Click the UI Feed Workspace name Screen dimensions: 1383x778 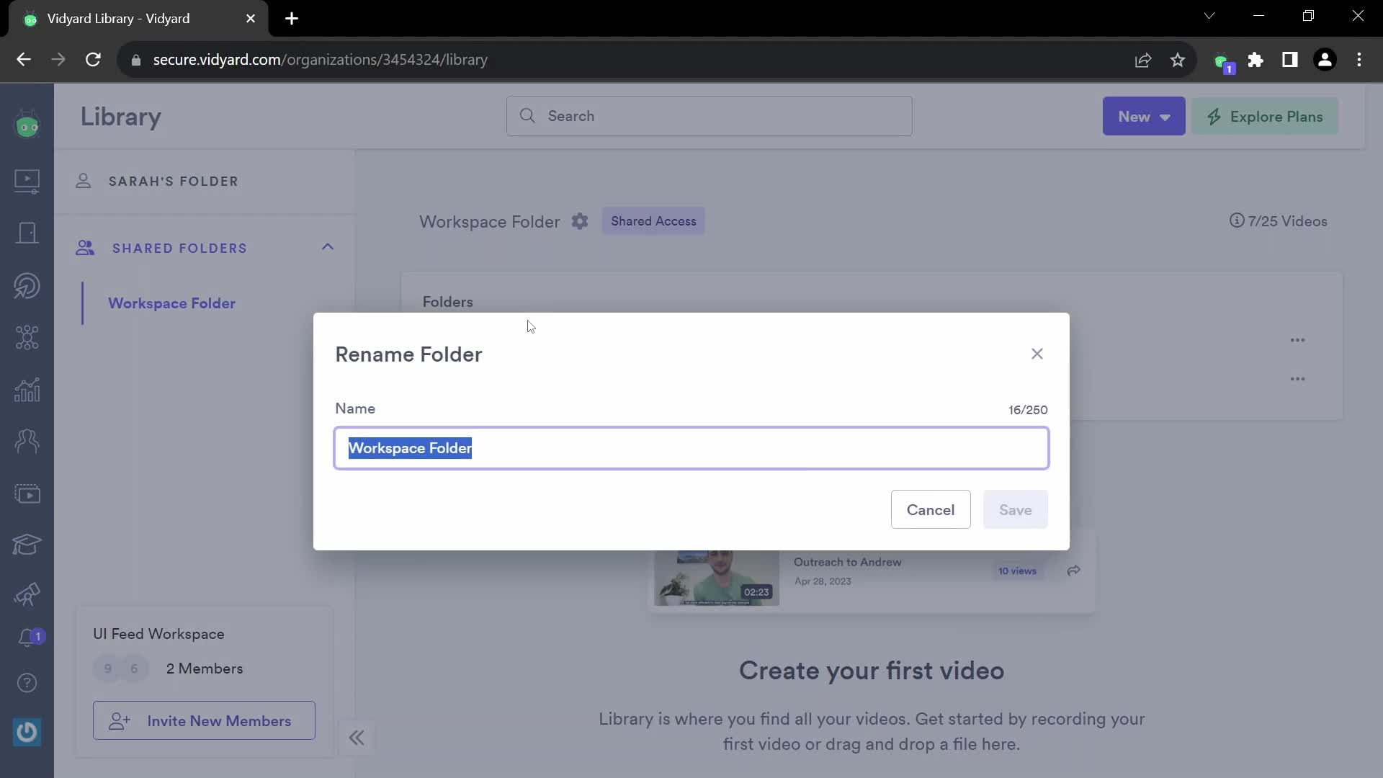158,634
